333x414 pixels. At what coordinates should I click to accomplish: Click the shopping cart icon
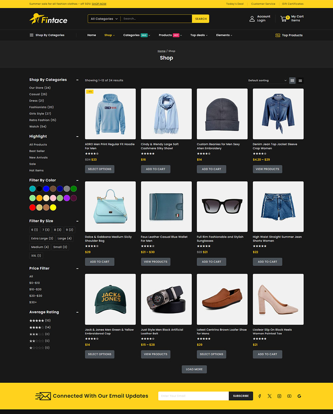pos(284,19)
